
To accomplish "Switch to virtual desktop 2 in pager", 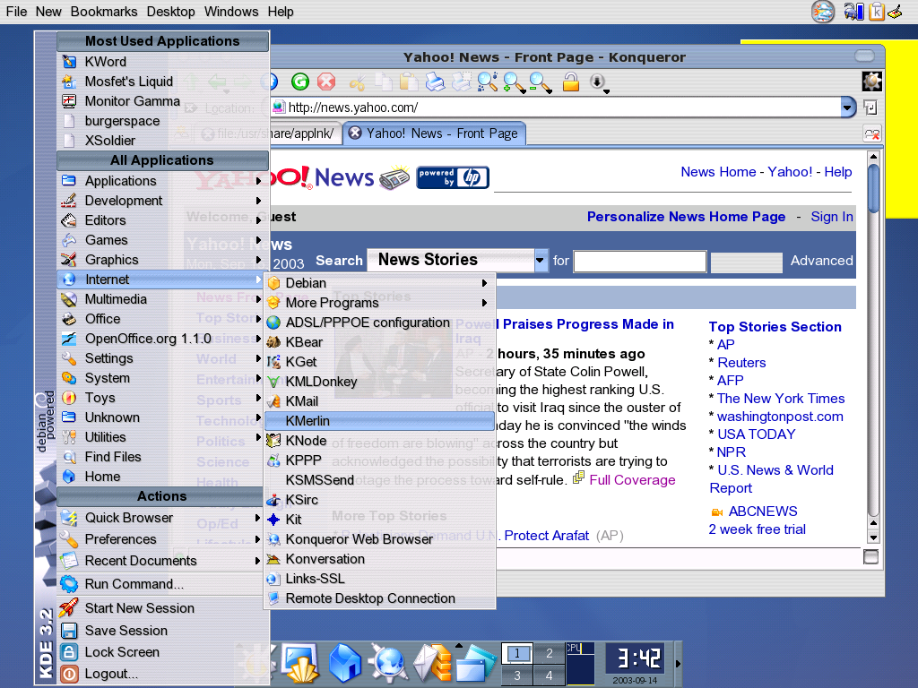I will click(x=550, y=653).
